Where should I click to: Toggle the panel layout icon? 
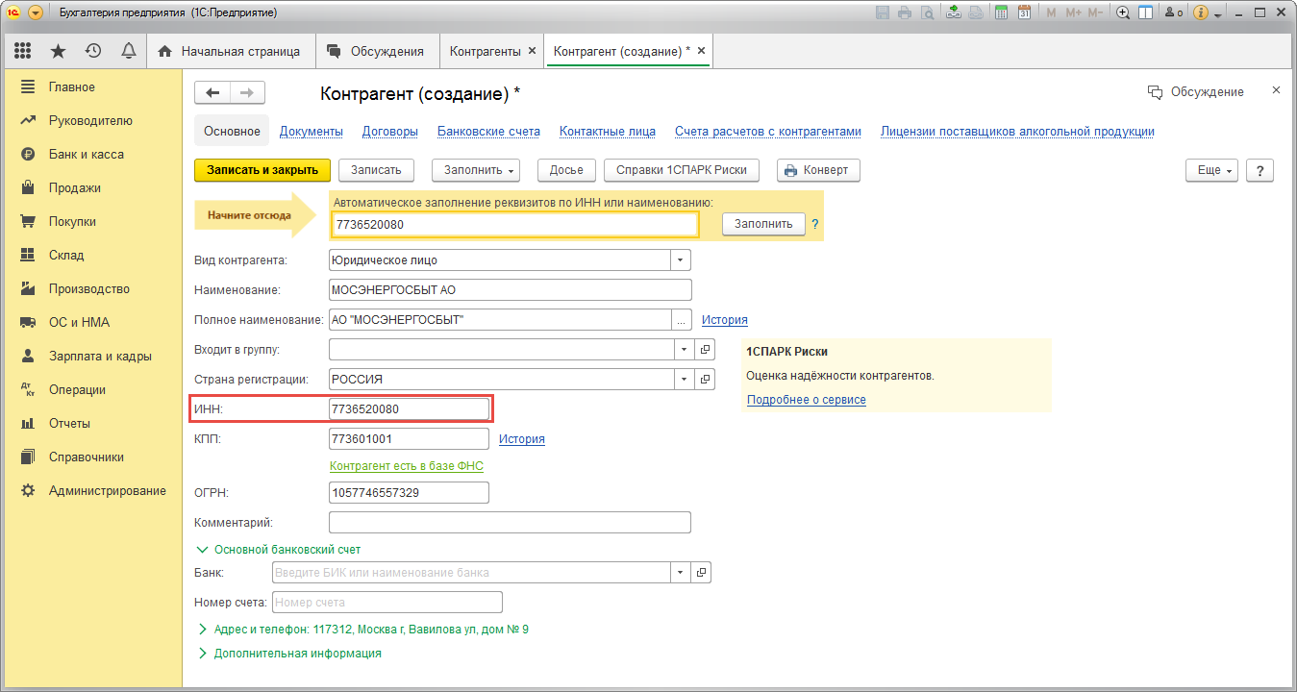(1145, 12)
